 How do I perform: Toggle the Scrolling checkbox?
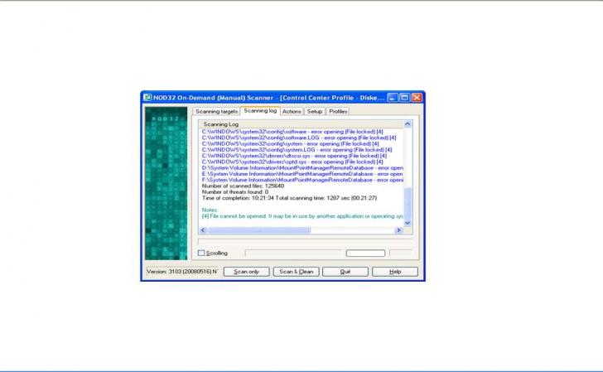(201, 253)
